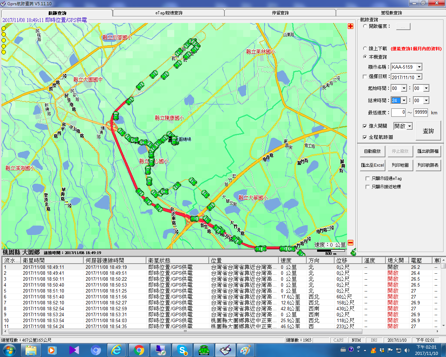
Task: Switch to the 停留查詢 tab
Action: (280, 13)
